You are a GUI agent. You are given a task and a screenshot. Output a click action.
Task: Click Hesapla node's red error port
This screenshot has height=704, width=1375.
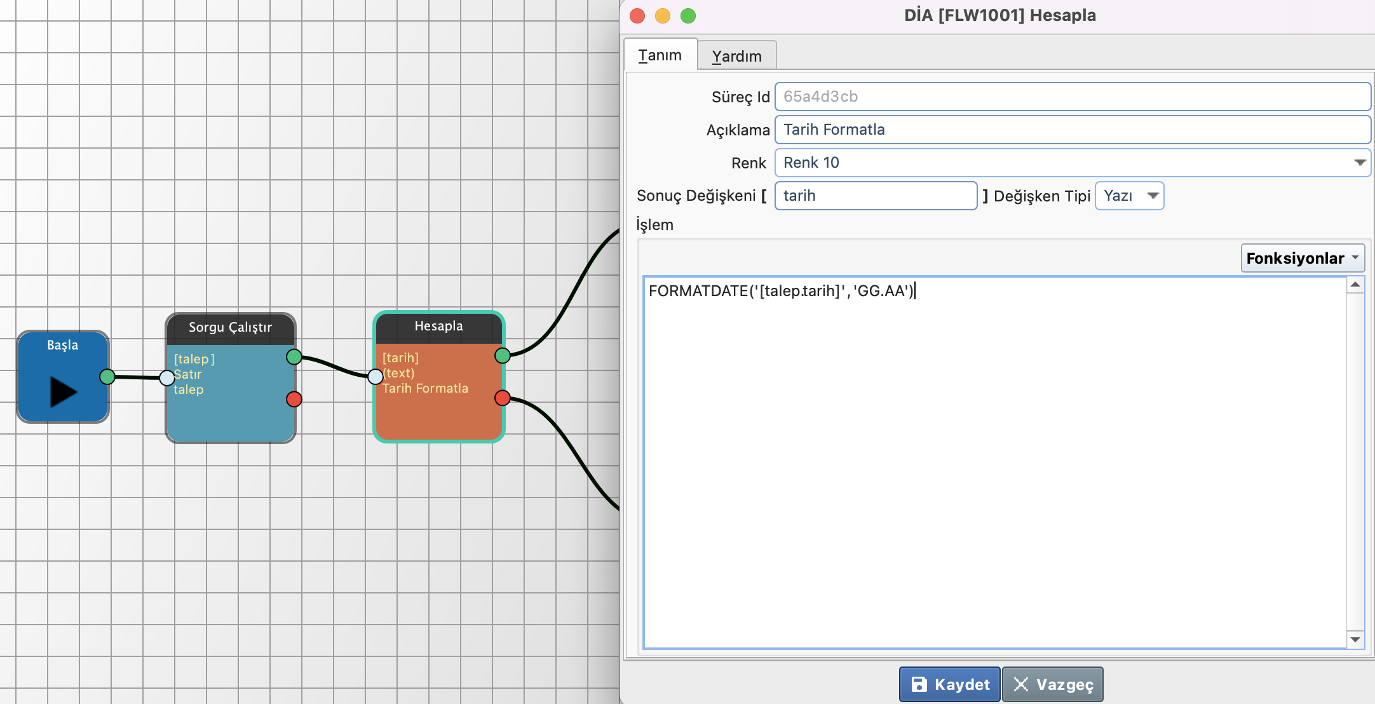[502, 398]
